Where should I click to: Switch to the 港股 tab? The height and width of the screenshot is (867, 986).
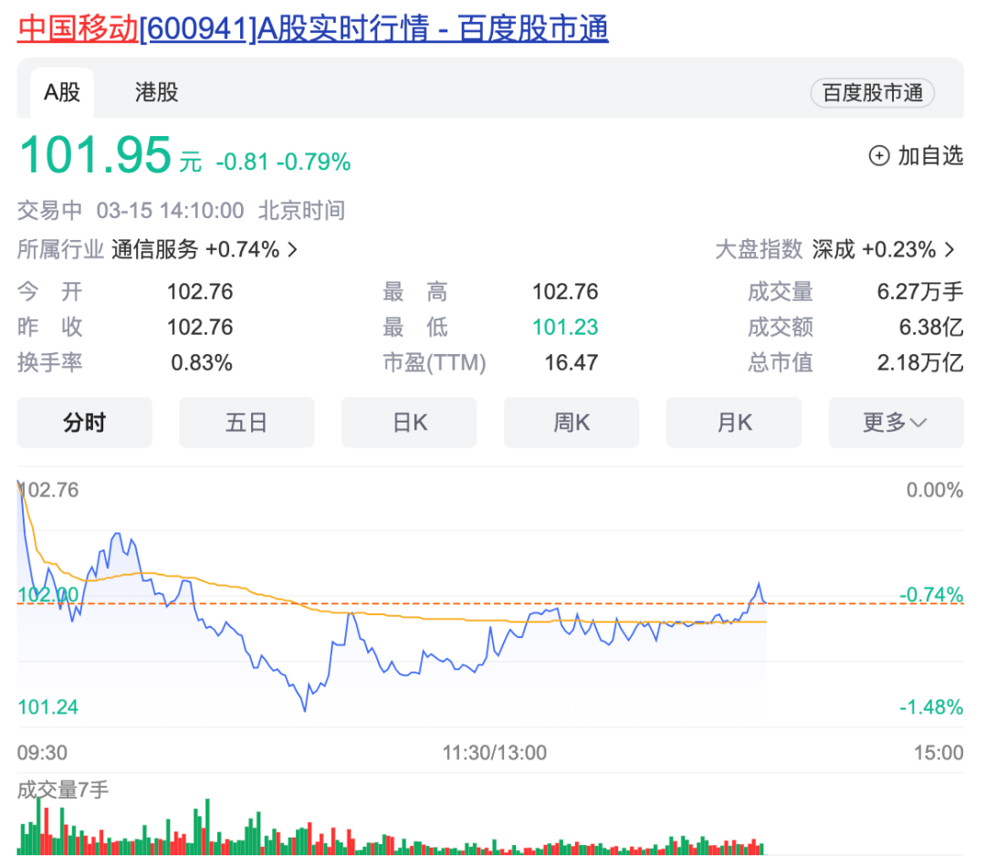[x=157, y=92]
